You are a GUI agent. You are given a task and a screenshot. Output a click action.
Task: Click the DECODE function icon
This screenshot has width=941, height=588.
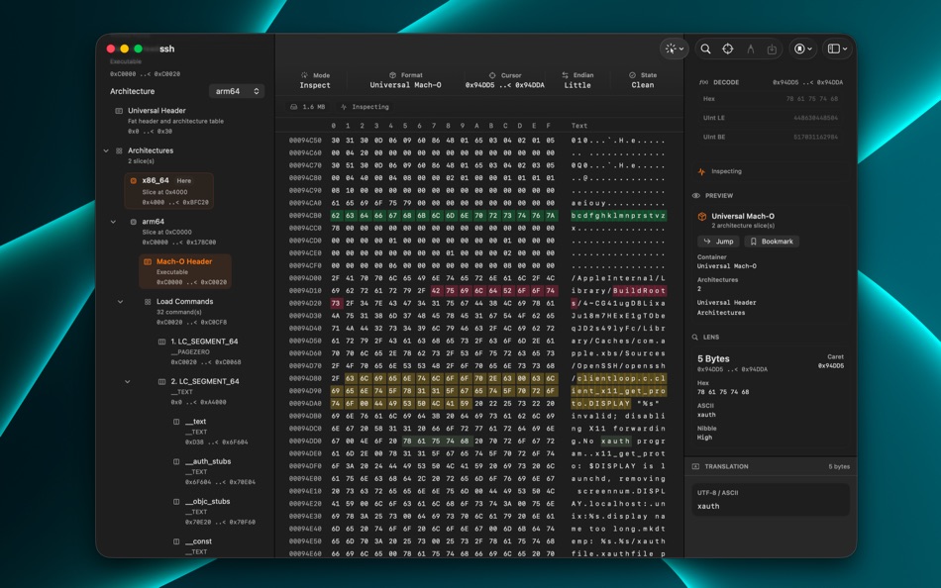(x=703, y=82)
